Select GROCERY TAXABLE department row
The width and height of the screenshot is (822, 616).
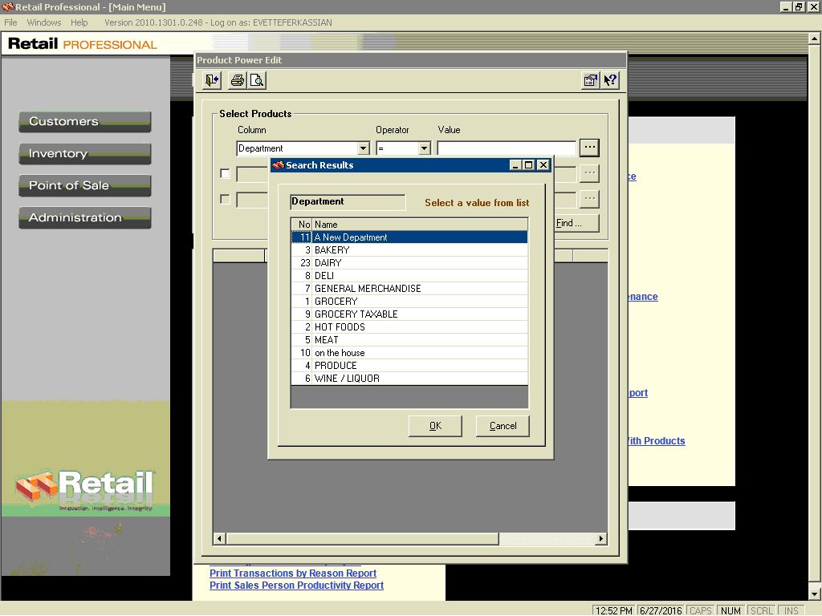pyautogui.click(x=409, y=314)
